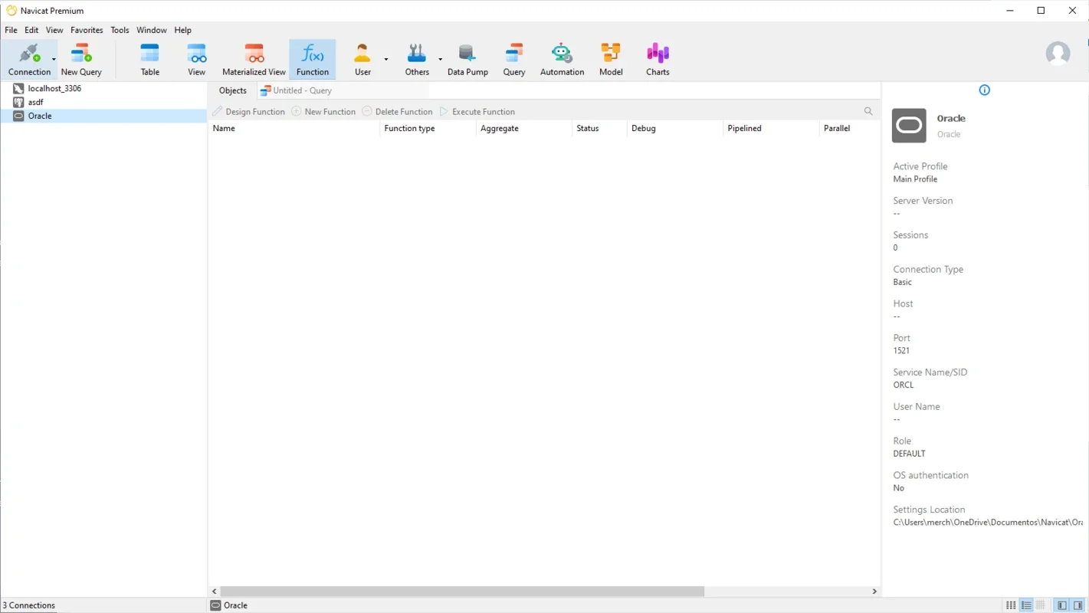Sort by the Name column header
Screen dimensions: 1089x613
294,128
